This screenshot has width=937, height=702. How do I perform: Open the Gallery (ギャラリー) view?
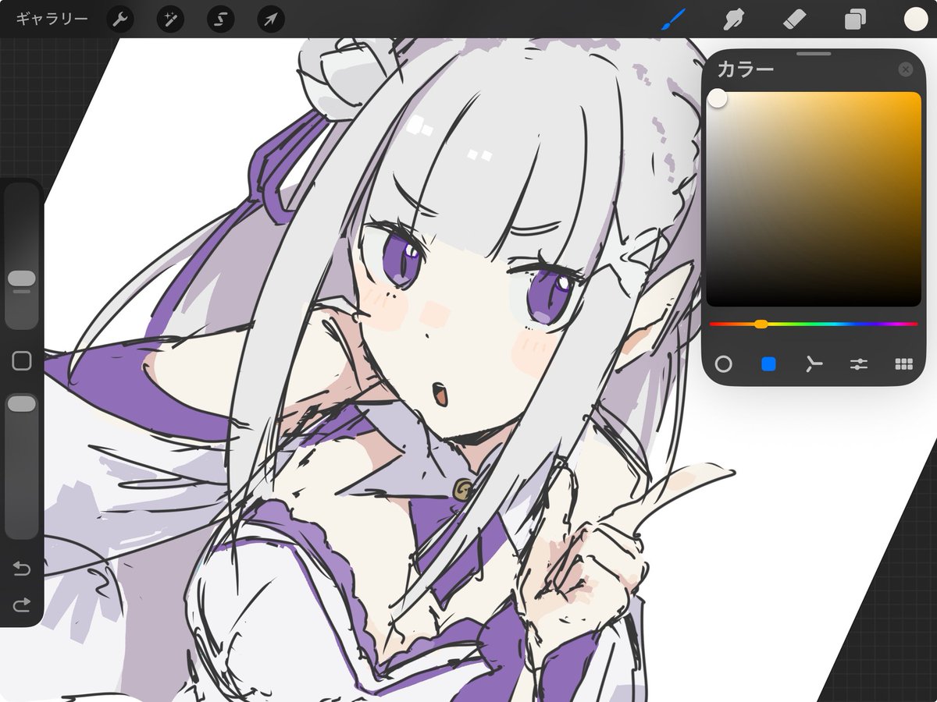click(x=52, y=19)
